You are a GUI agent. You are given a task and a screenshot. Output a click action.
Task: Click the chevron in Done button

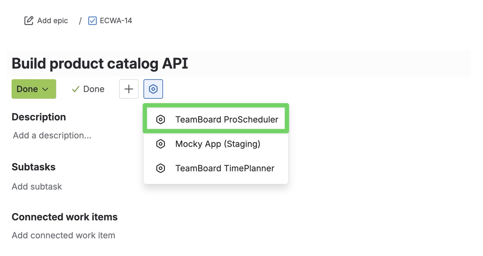(45, 89)
